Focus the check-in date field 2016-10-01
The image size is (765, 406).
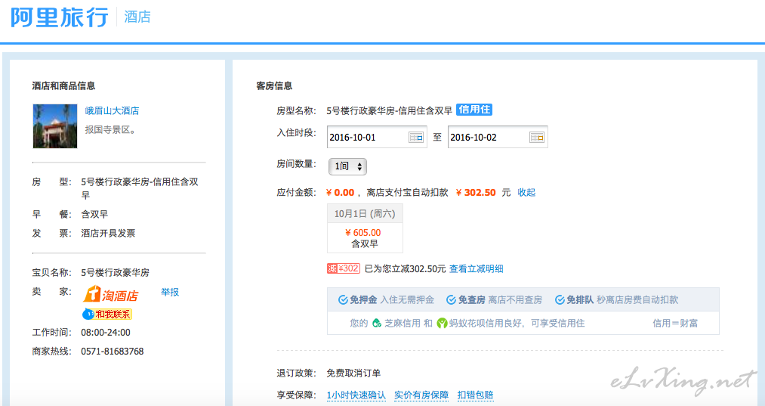377,138
